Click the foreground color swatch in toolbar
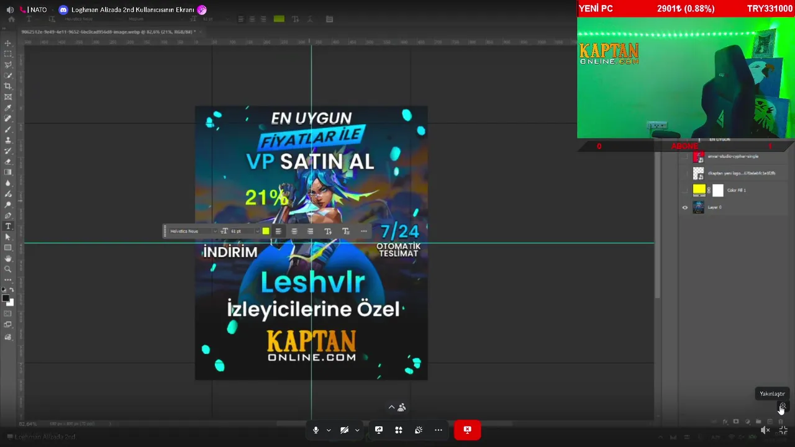Viewport: 795px width, 447px height. 6,299
